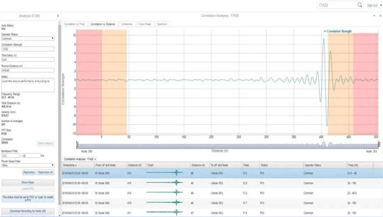The height and width of the screenshot is (217, 383).
Task: Click the Reprocess button
Action: (29, 172)
